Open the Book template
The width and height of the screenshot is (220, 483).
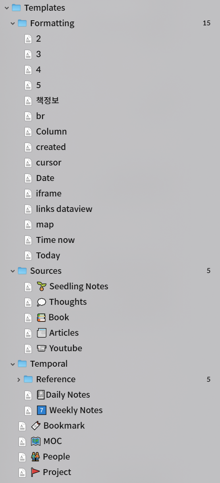coord(59,317)
